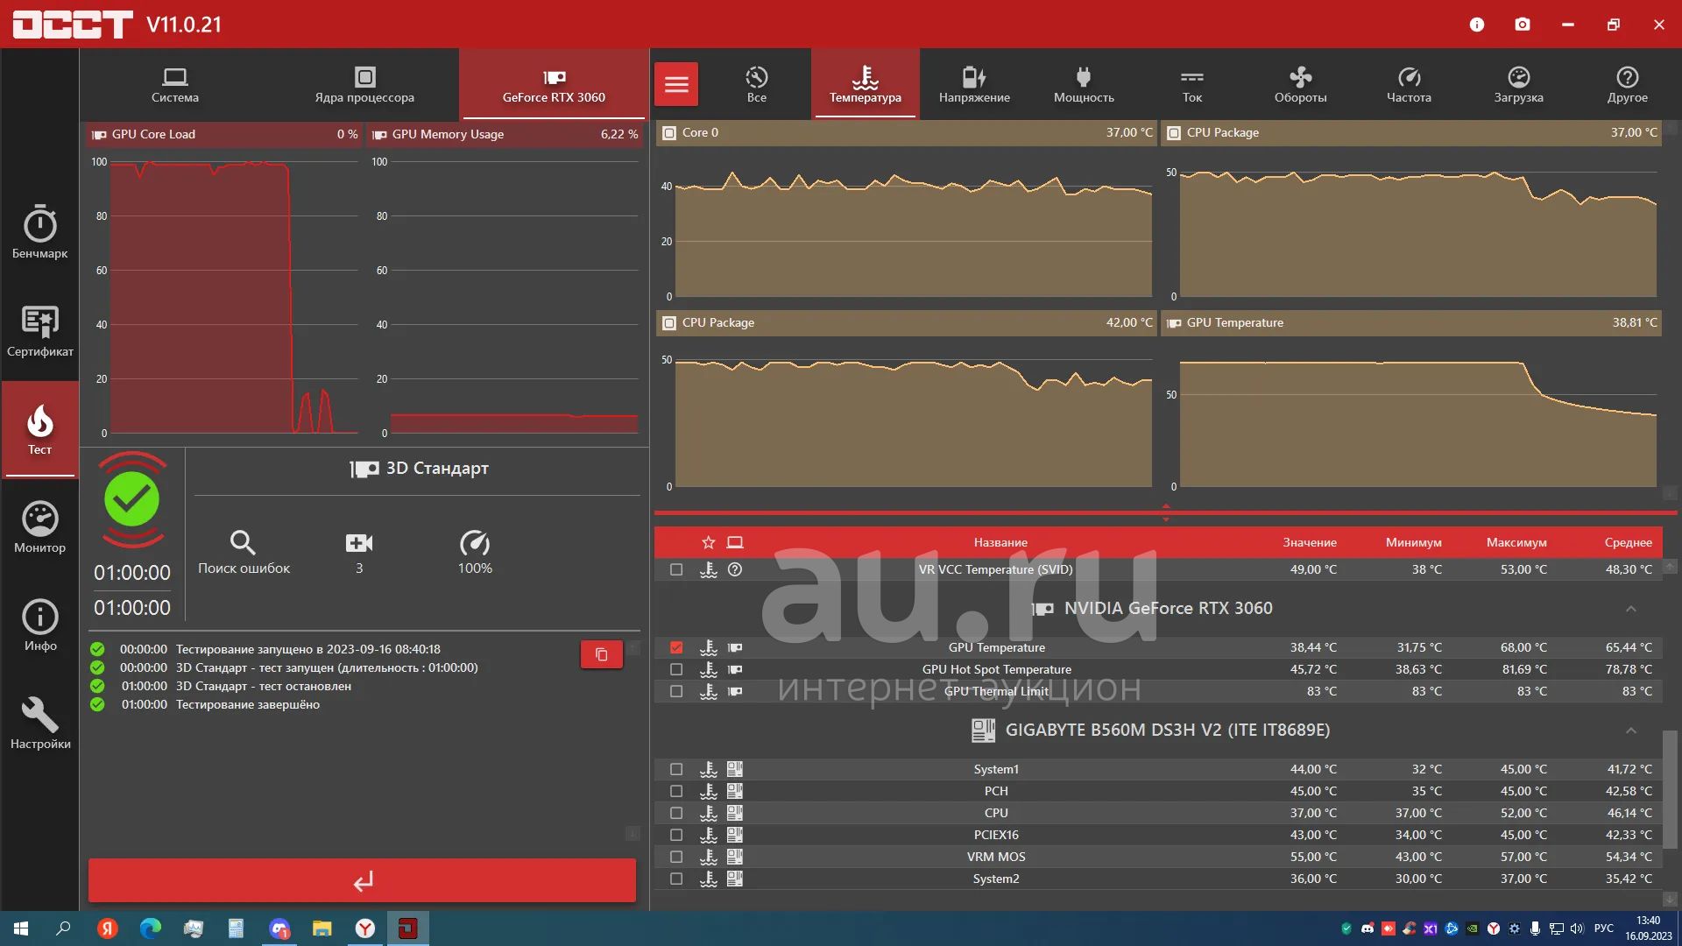Click the sensor table vertical scrollbar thumb
Screen dimensions: 1682x946
1670,789
